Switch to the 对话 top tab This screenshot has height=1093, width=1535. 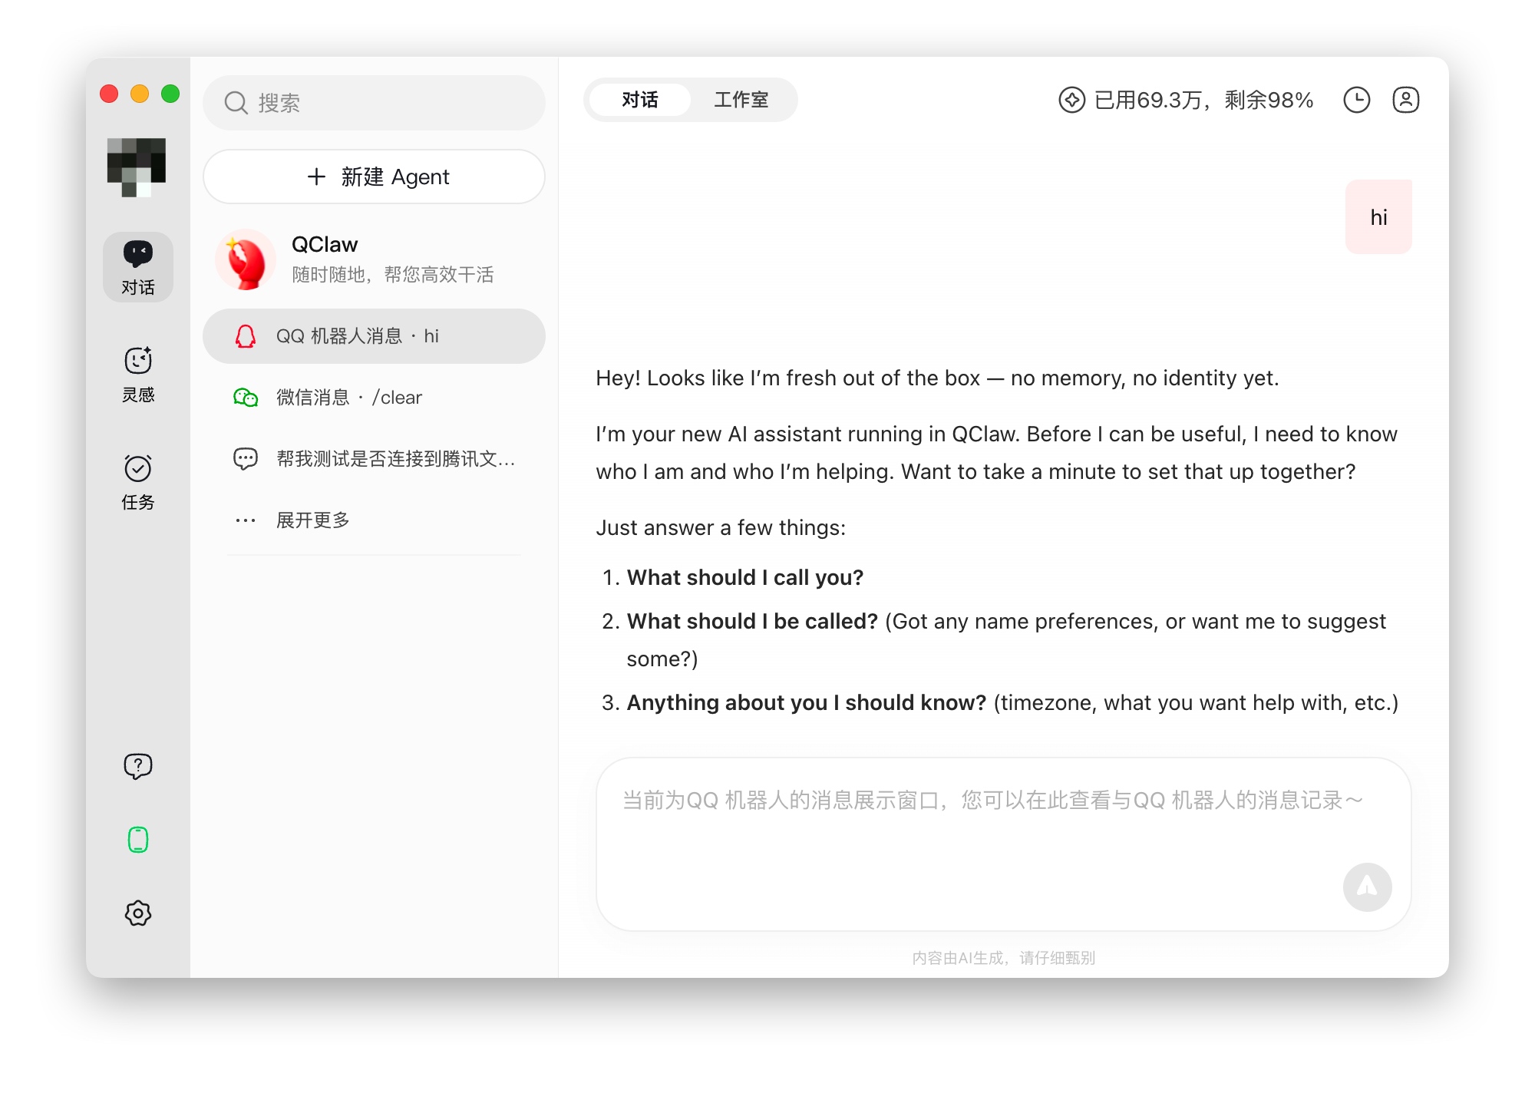pos(640,100)
